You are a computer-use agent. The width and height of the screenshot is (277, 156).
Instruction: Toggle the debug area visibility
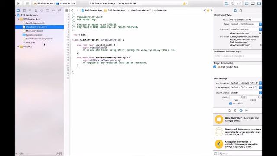[253, 3]
